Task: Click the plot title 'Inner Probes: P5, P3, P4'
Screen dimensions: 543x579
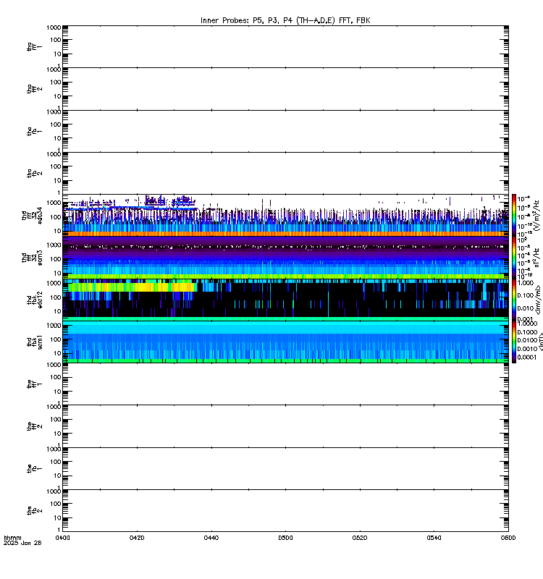Action: click(x=285, y=21)
